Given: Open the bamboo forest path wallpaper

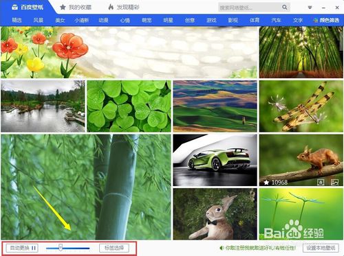Looking at the screenshot, I should [x=301, y=52].
